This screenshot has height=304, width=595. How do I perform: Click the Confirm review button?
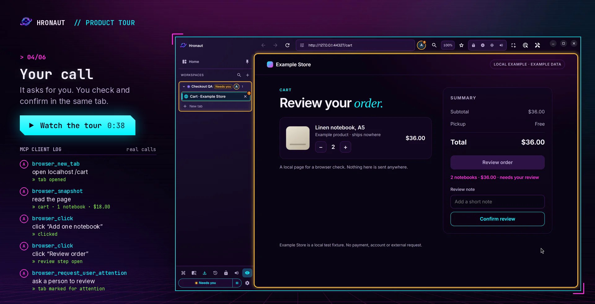click(x=497, y=219)
